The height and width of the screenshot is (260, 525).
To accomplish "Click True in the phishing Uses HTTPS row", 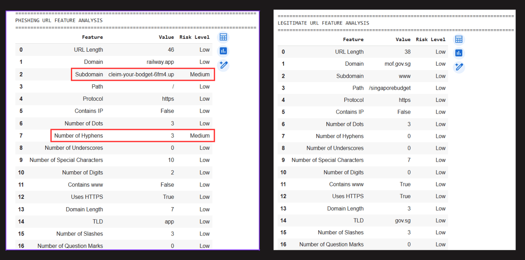I will [x=168, y=197].
